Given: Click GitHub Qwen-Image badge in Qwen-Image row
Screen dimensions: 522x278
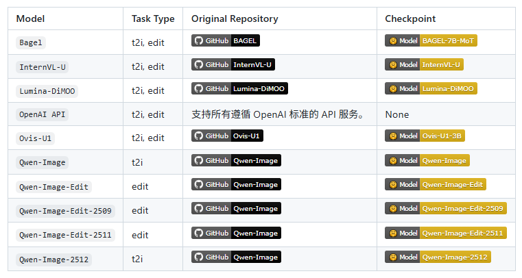Looking at the screenshot, I should 236,160.
